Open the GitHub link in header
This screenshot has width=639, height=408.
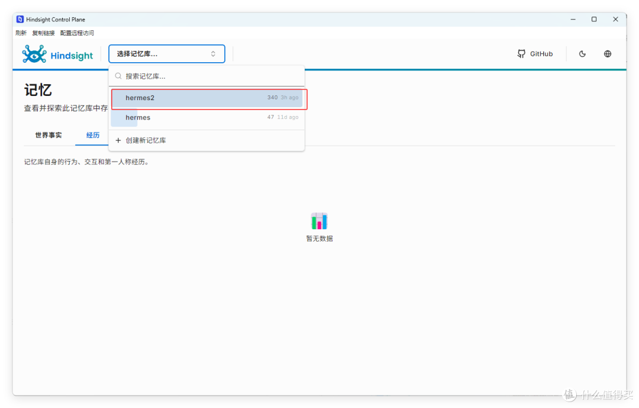[535, 54]
